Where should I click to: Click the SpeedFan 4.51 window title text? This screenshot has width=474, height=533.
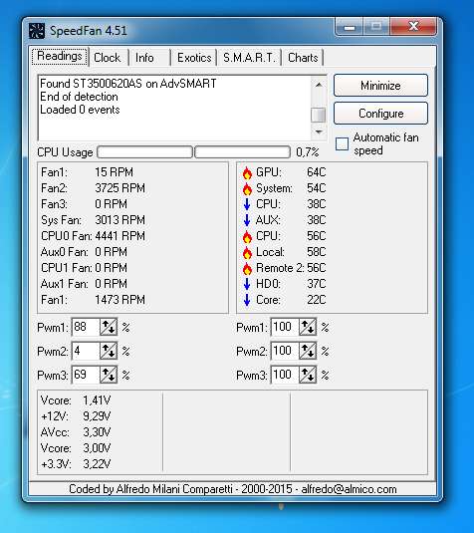coord(89,31)
